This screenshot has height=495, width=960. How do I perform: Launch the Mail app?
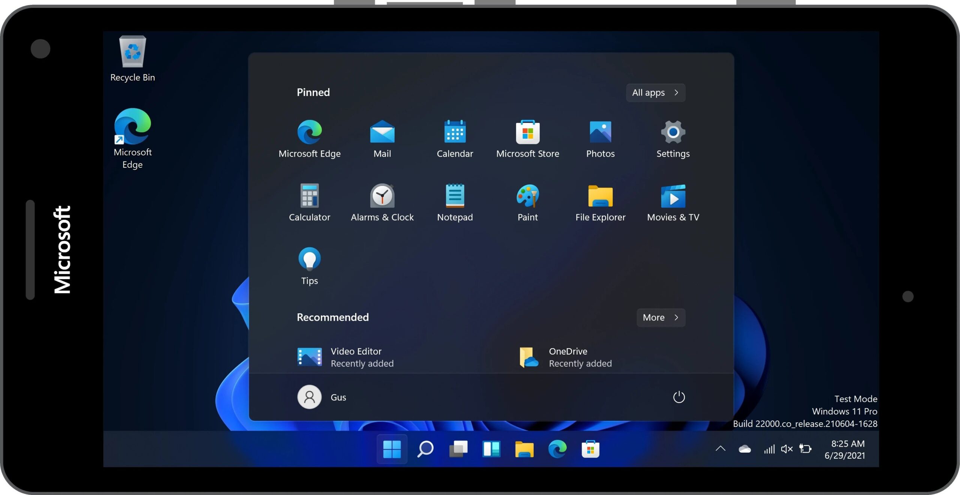(382, 139)
